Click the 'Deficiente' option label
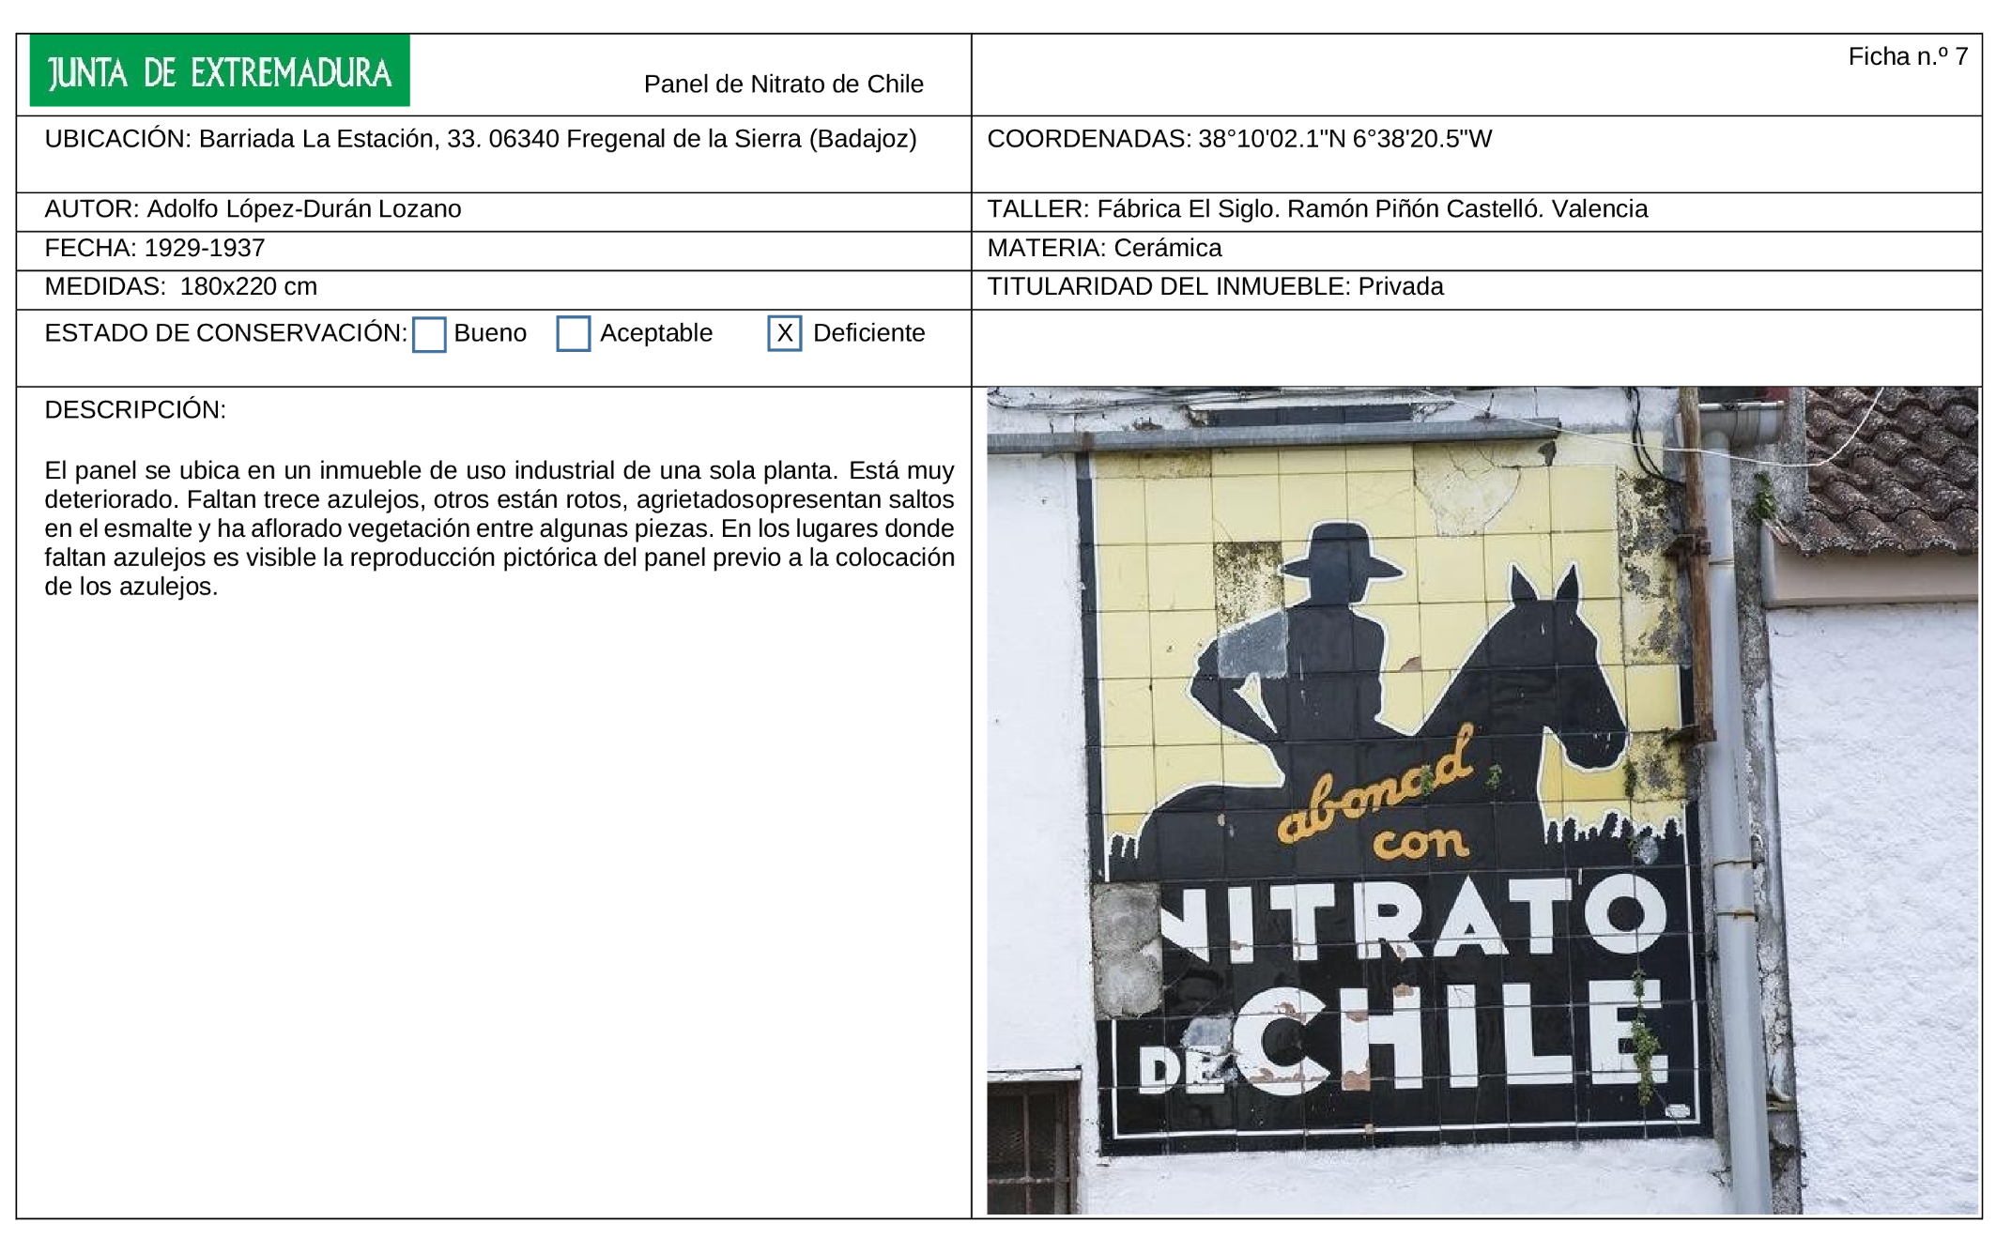 tap(869, 333)
